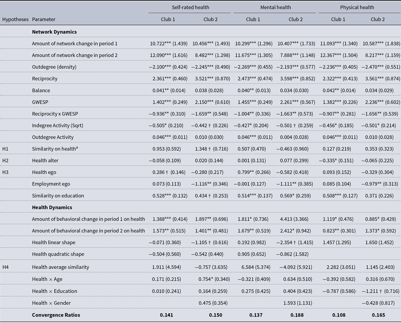Select the "Parameter" column header
This screenshot has height=323, width=401.
pyautogui.click(x=44, y=19)
